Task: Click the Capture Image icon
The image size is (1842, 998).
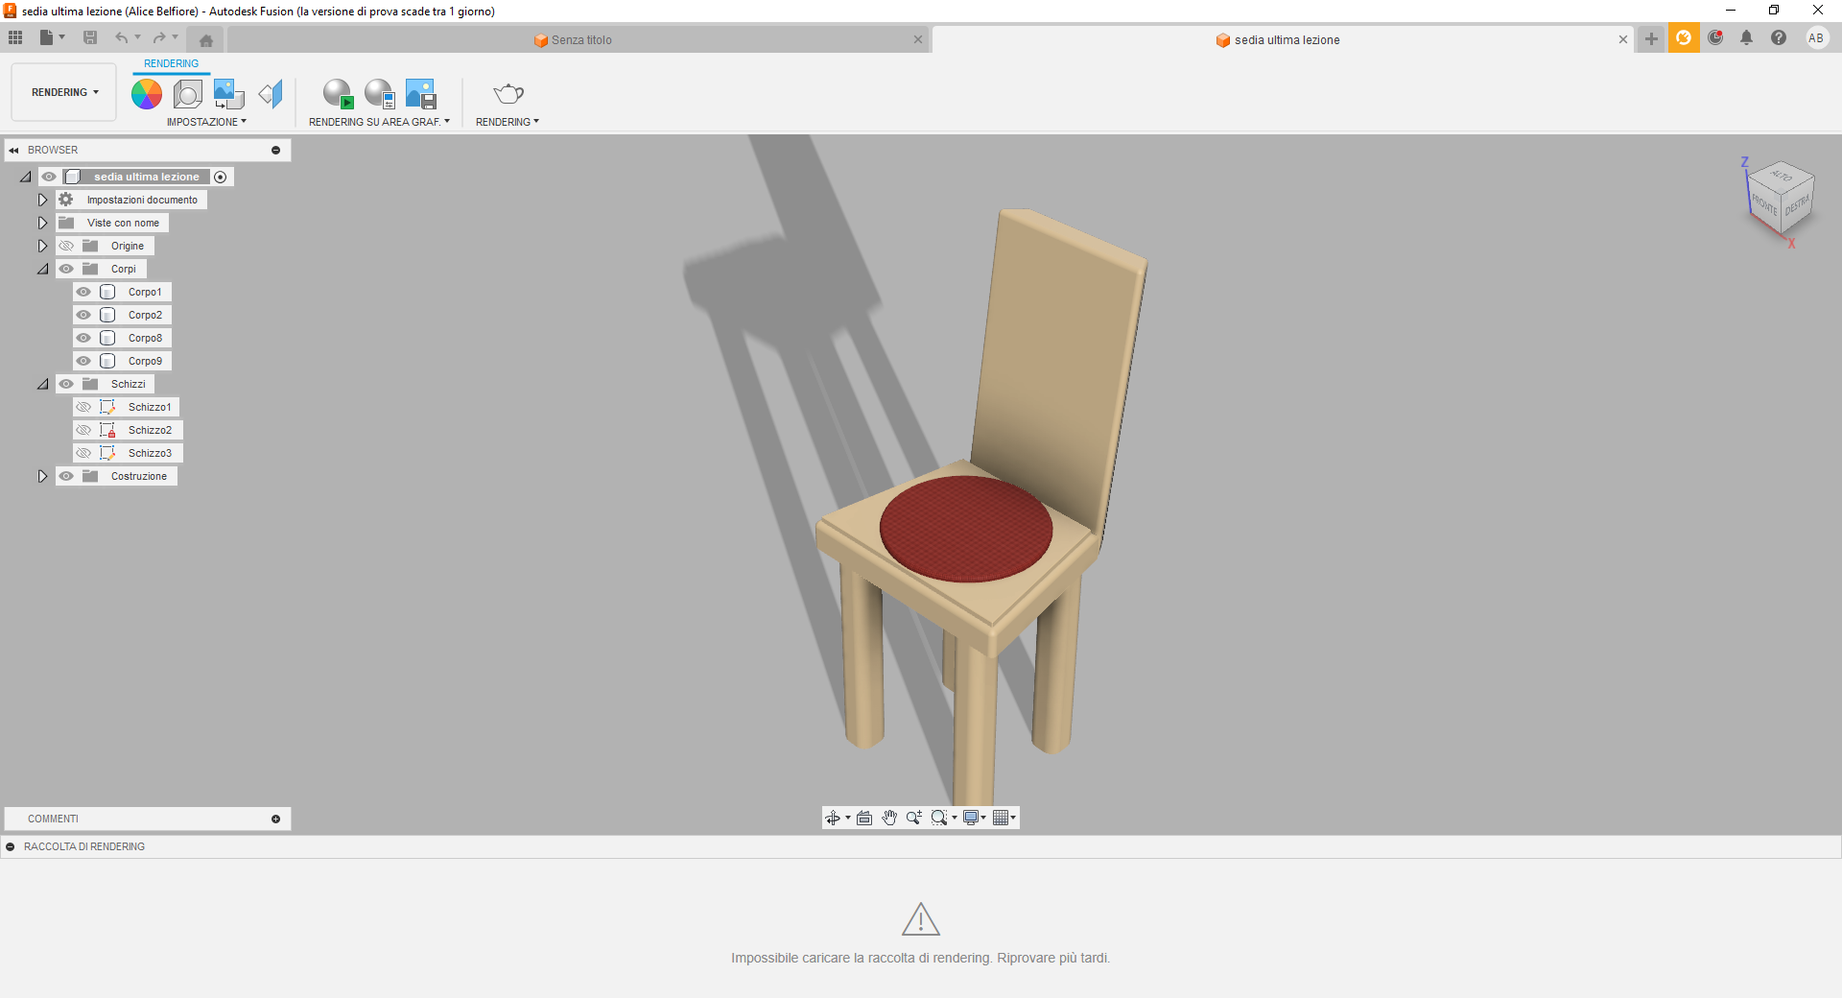Action: [421, 94]
